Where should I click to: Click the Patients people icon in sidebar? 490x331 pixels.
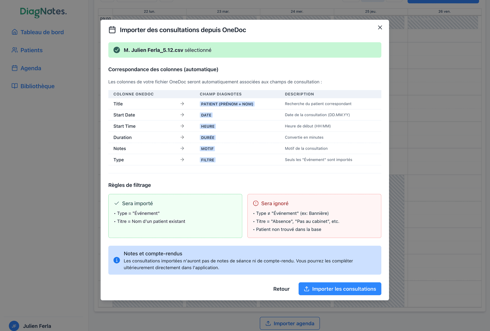15,50
